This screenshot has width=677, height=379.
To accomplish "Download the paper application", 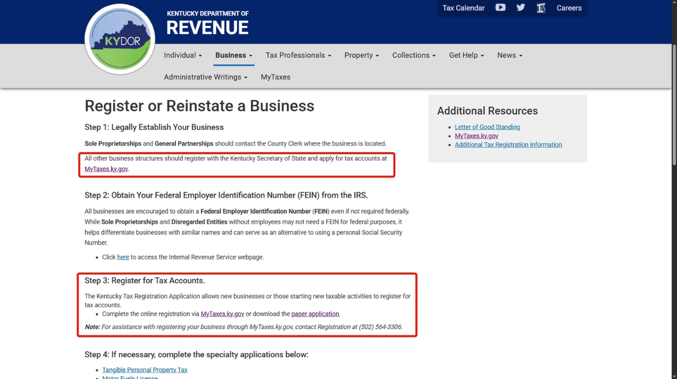I will (315, 313).
